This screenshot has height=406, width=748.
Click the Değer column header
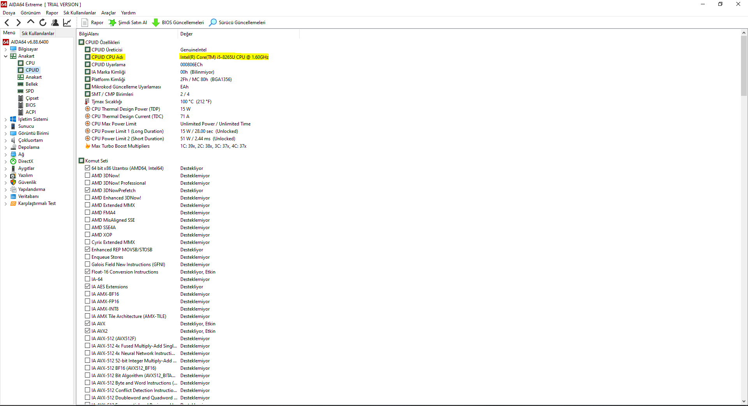tap(238, 34)
